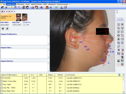Select the arrow pointer tool
This screenshot has height=94, width=126.
(x=118, y=25)
